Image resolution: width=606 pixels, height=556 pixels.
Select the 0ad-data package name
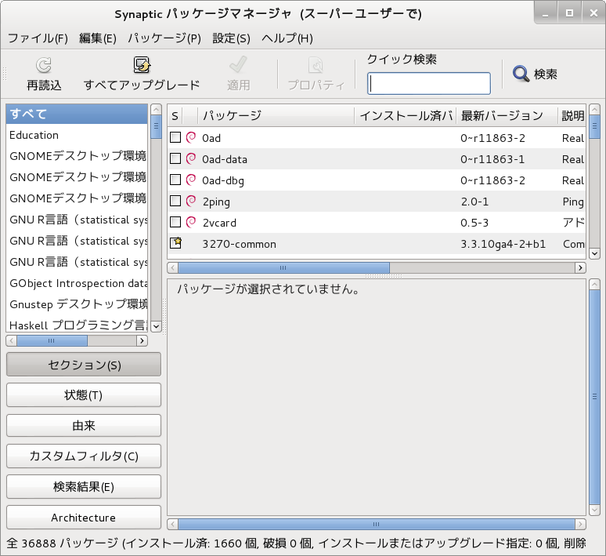coord(225,159)
